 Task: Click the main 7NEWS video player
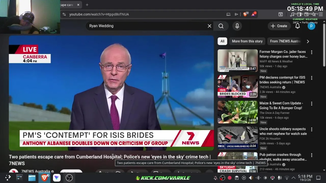pyautogui.click(x=111, y=93)
